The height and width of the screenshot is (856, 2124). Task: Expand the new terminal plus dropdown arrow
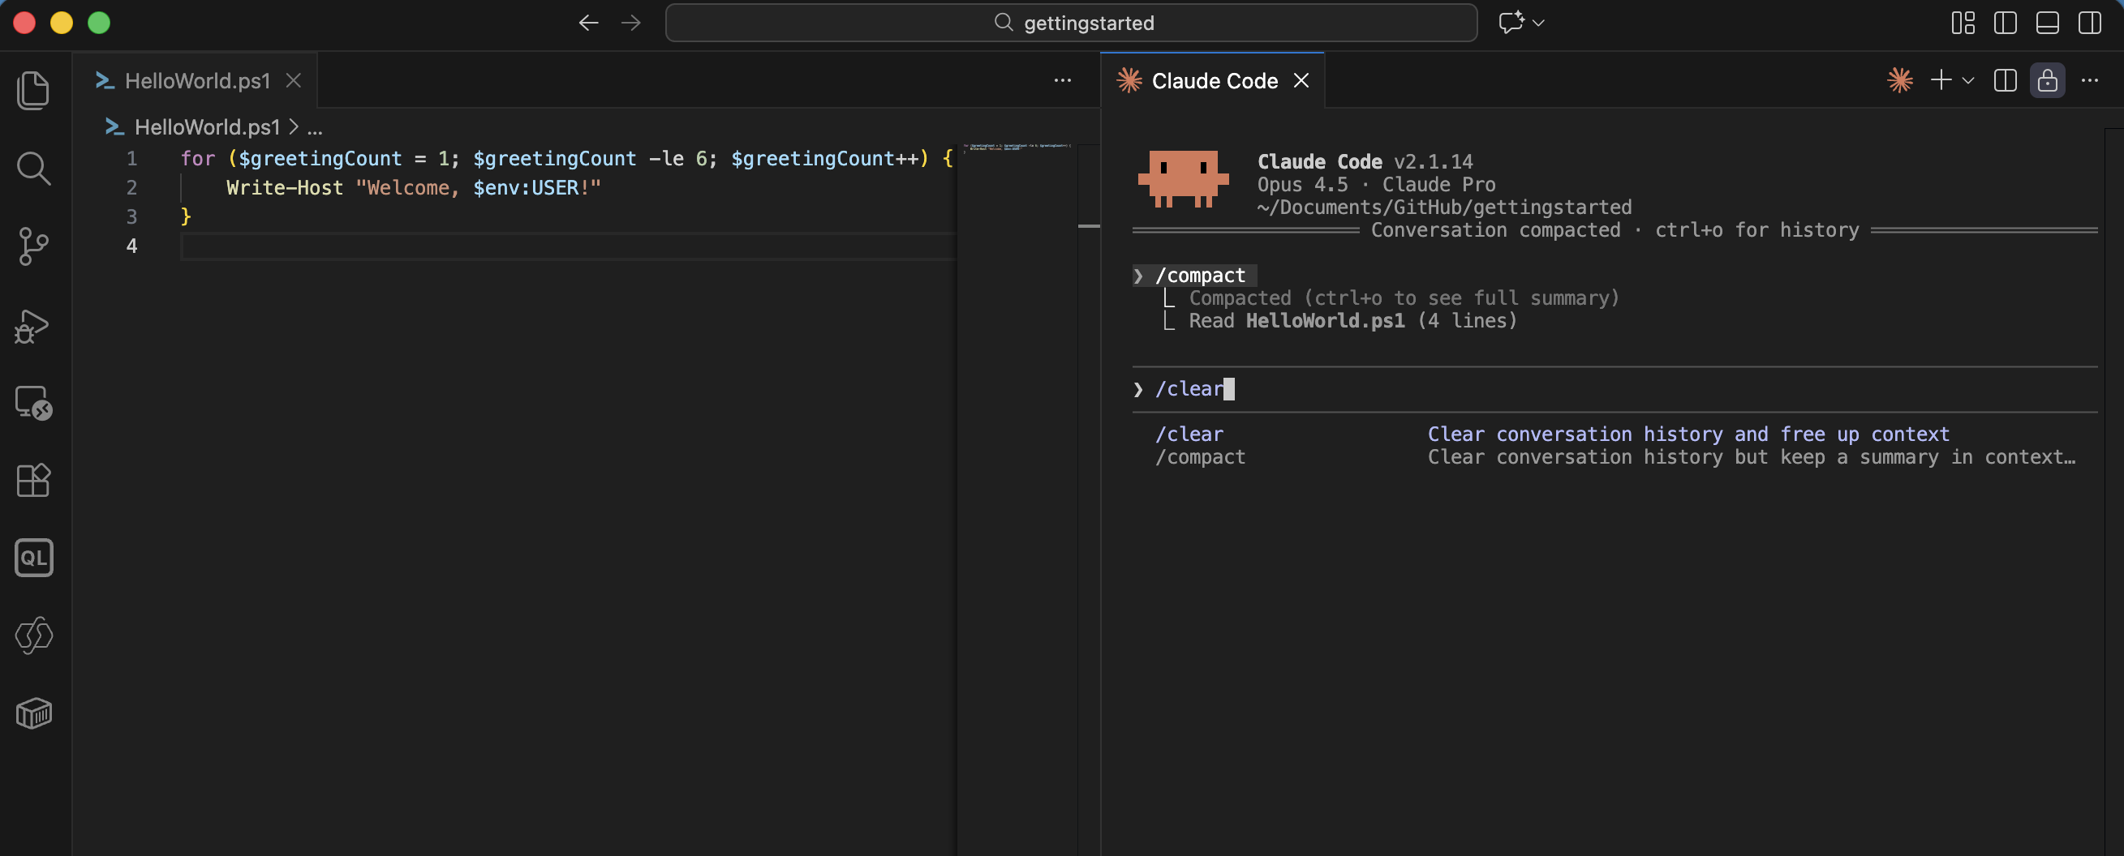click(x=1968, y=81)
